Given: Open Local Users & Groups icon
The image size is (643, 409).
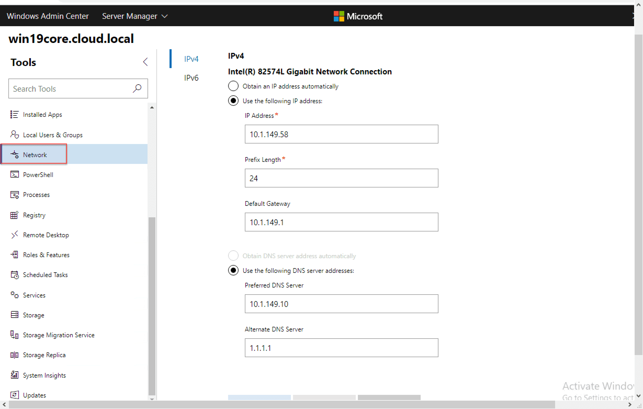Looking at the screenshot, I should pyautogui.click(x=14, y=135).
